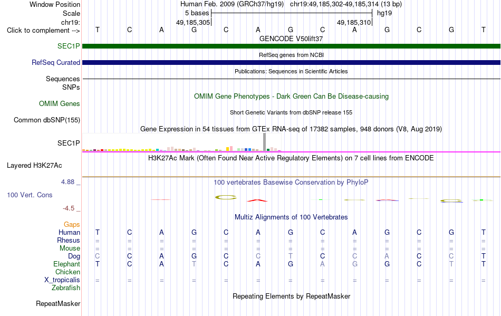The height and width of the screenshot is (316, 501).
Task: Click the RefSeq genes from NCBI title
Action: tap(291, 55)
